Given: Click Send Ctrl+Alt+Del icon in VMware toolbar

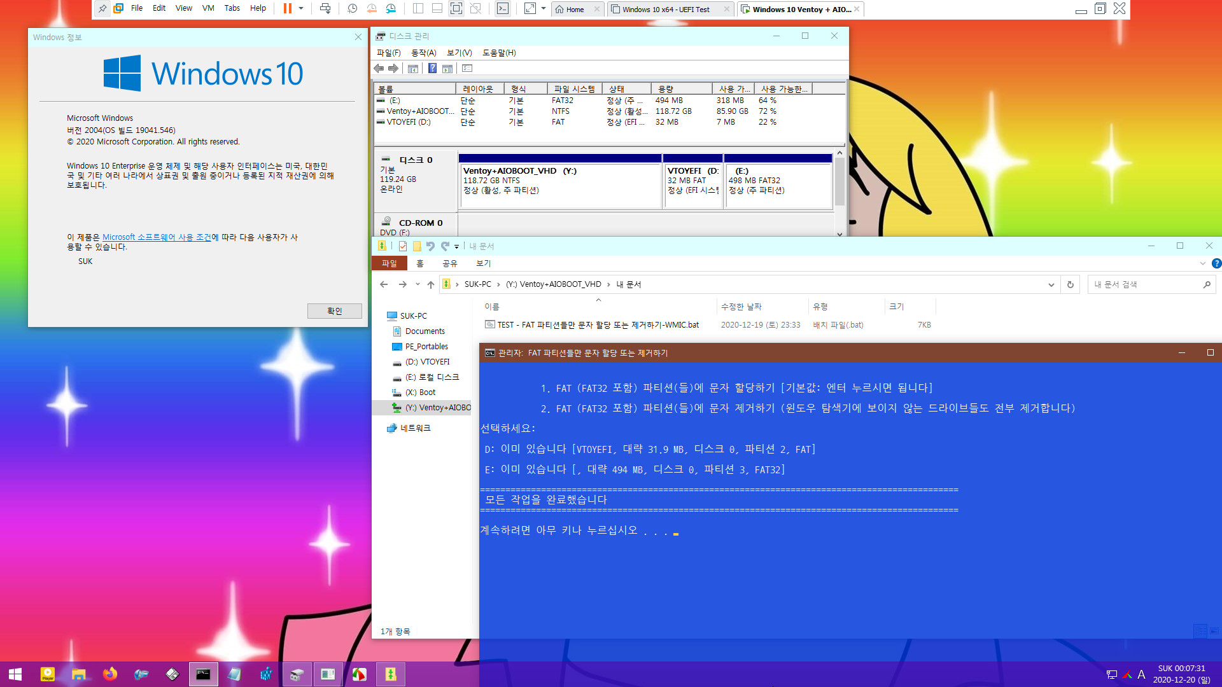Looking at the screenshot, I should coord(325,9).
